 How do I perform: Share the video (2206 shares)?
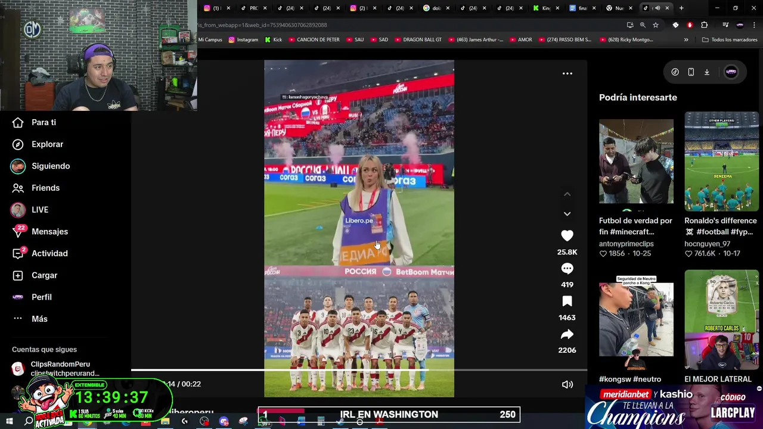[567, 334]
